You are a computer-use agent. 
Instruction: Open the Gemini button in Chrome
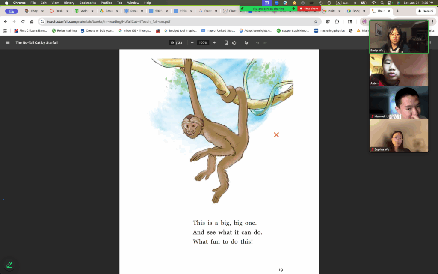click(425, 11)
